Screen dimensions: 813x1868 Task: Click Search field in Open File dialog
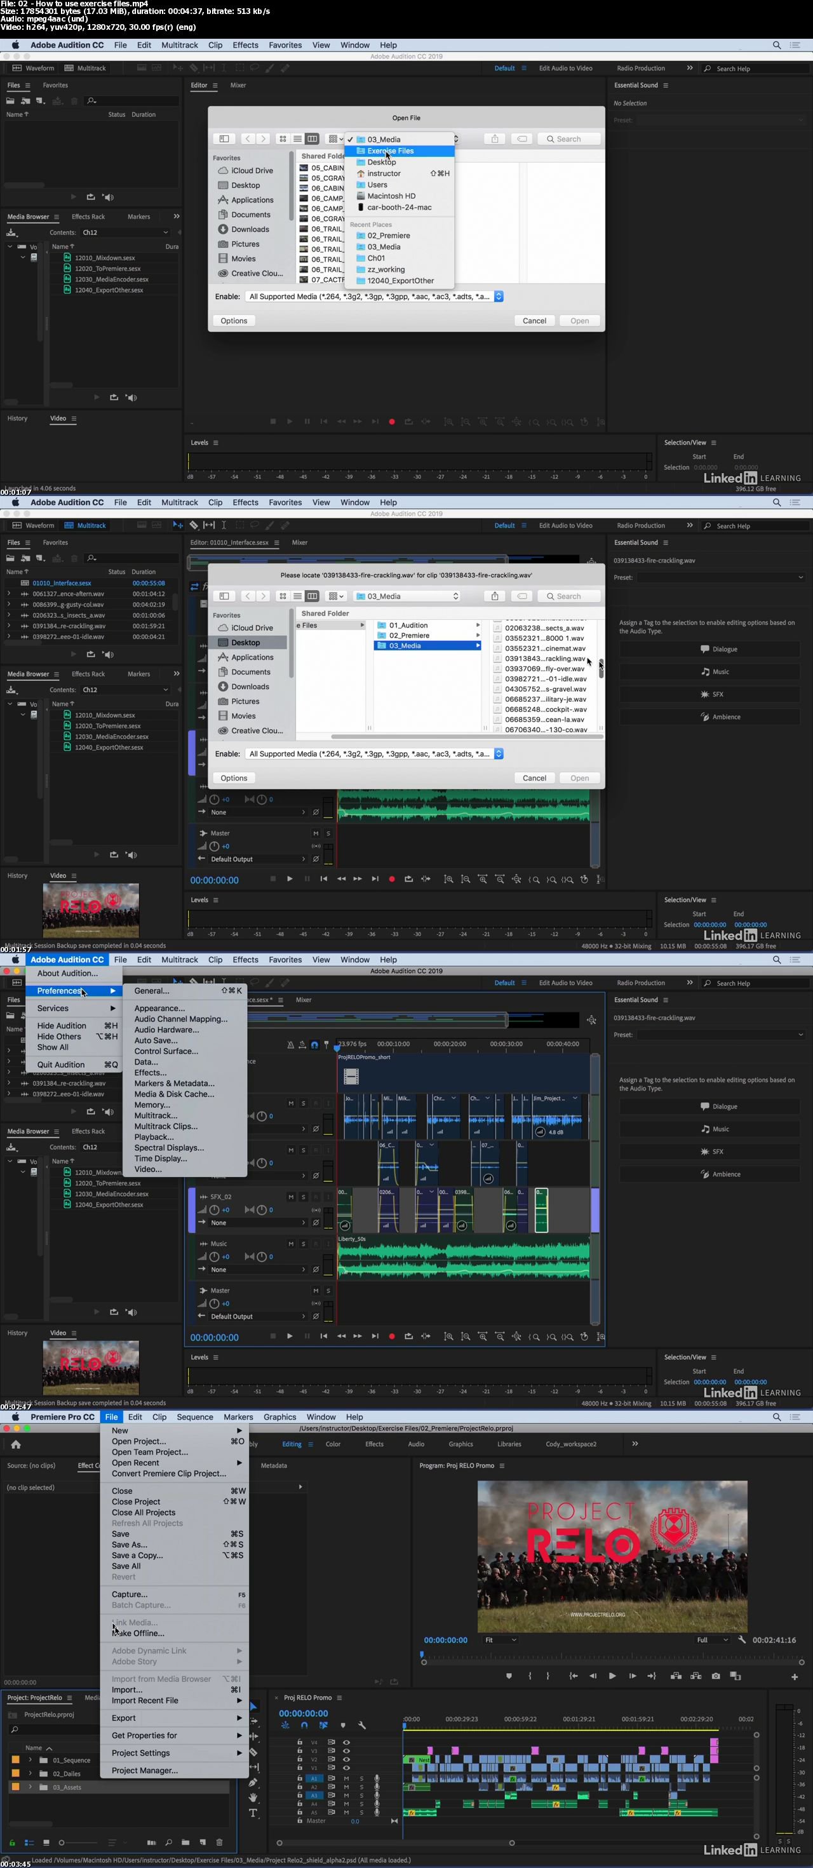568,138
